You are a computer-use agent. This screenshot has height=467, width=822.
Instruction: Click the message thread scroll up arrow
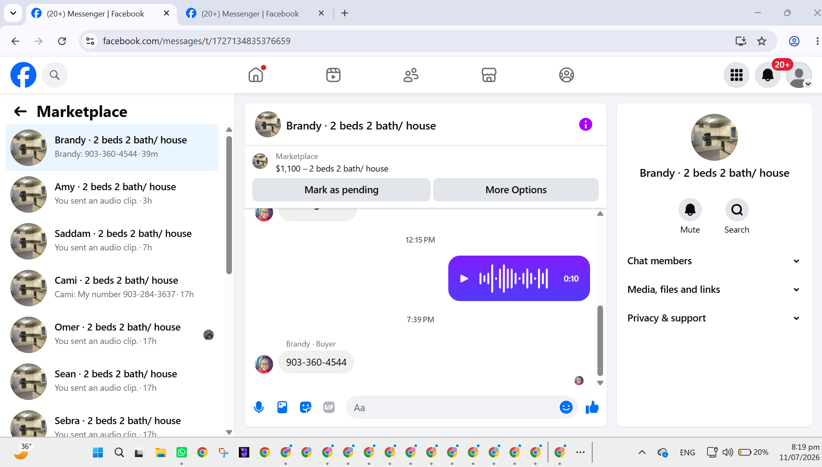pyautogui.click(x=600, y=214)
